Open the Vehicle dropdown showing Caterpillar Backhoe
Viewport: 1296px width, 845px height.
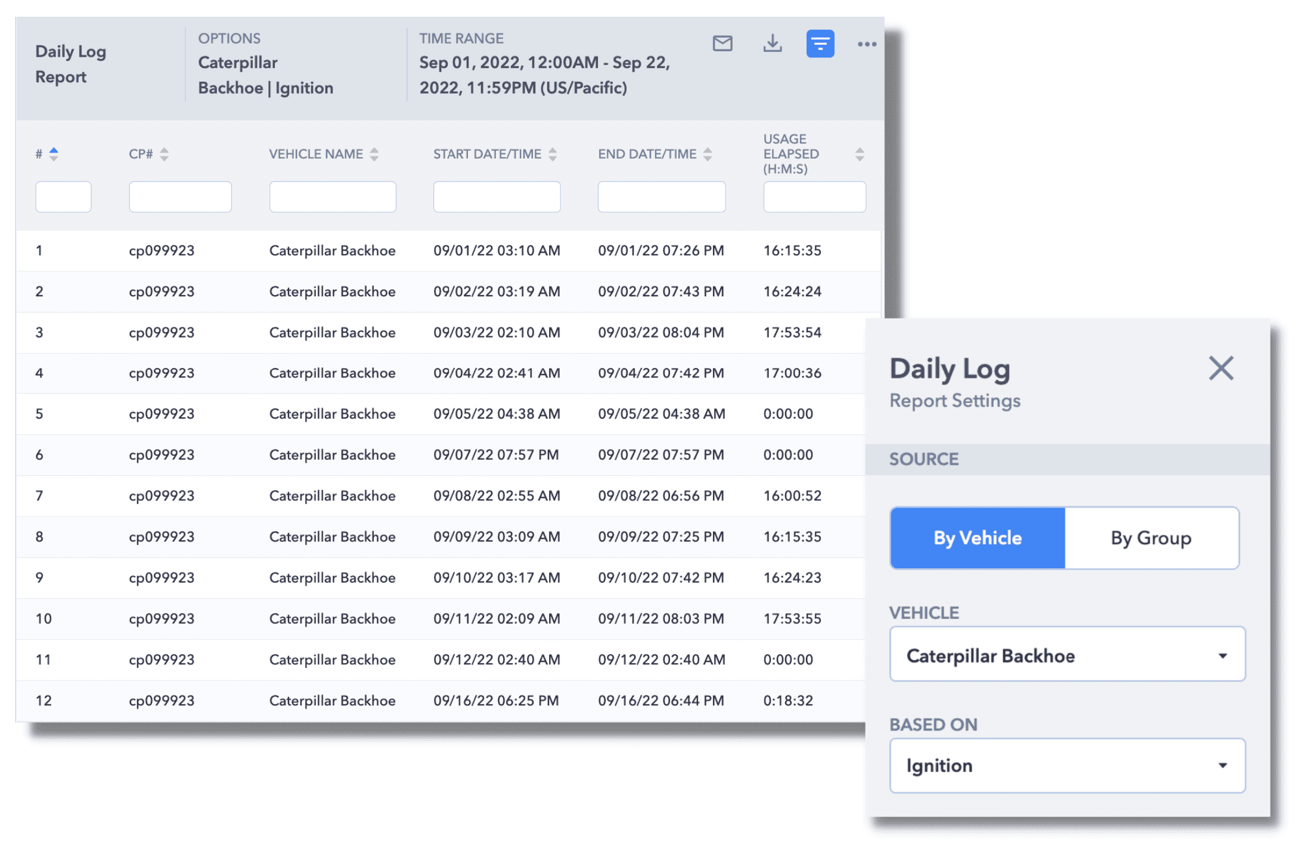tap(1067, 654)
